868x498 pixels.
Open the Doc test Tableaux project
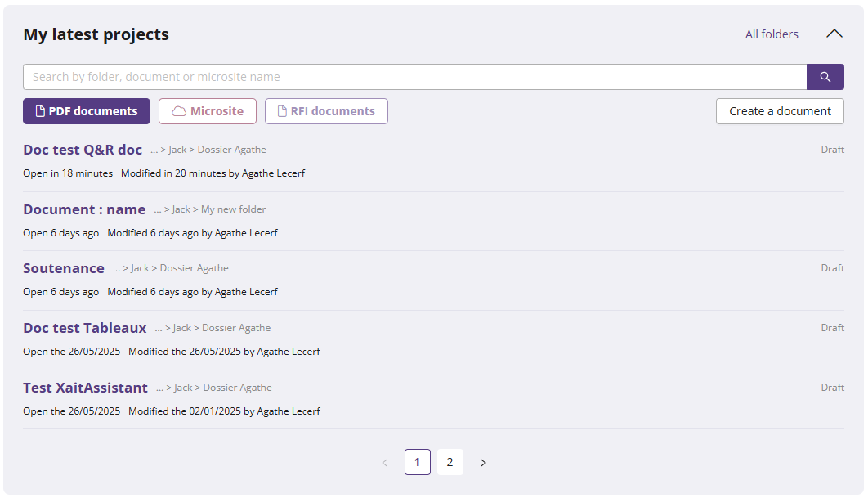(x=85, y=328)
